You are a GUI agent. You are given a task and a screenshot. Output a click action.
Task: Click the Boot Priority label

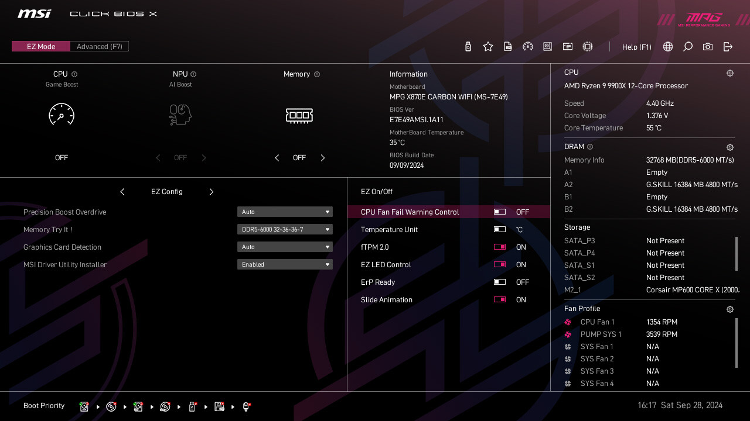44,406
